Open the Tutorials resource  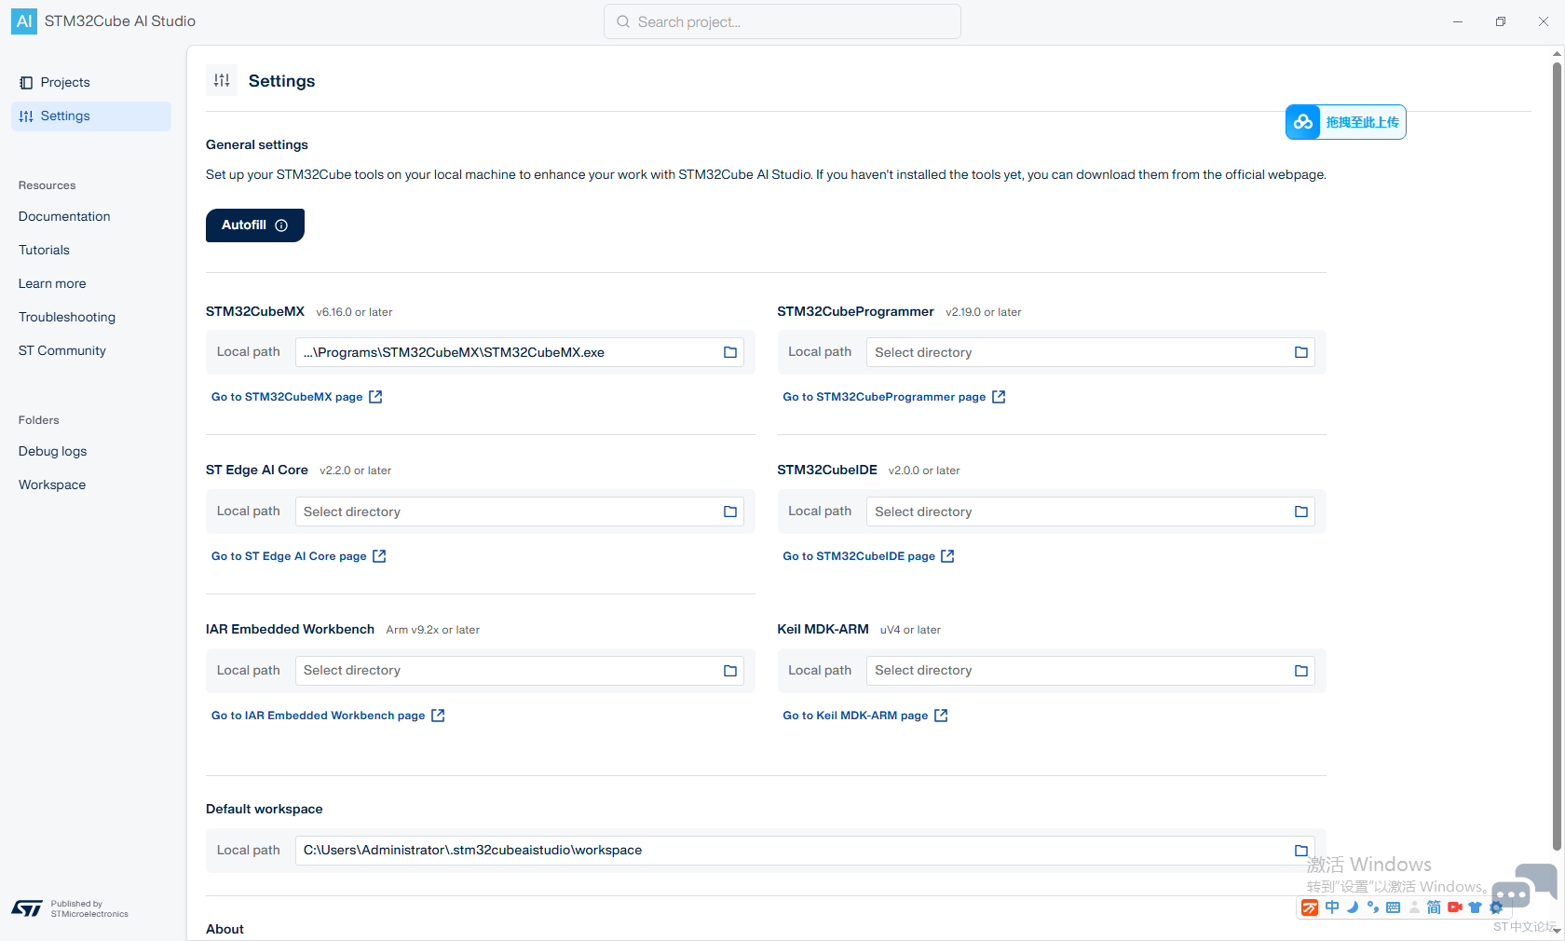(x=44, y=250)
